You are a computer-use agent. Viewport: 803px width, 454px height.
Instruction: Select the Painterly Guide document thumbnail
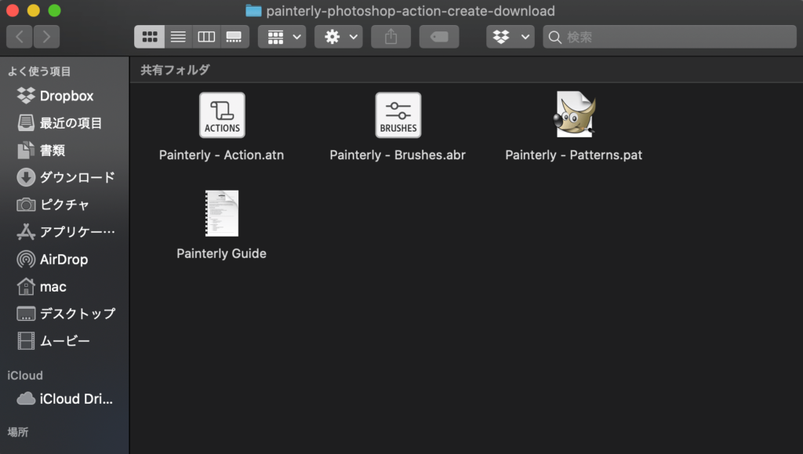(222, 213)
